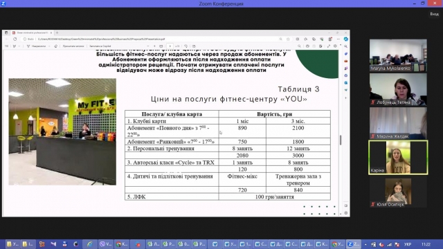This screenshot has height=249, width=443.
Task: Select Лобунець Тетяна video thumbnail
Action: (x=398, y=89)
